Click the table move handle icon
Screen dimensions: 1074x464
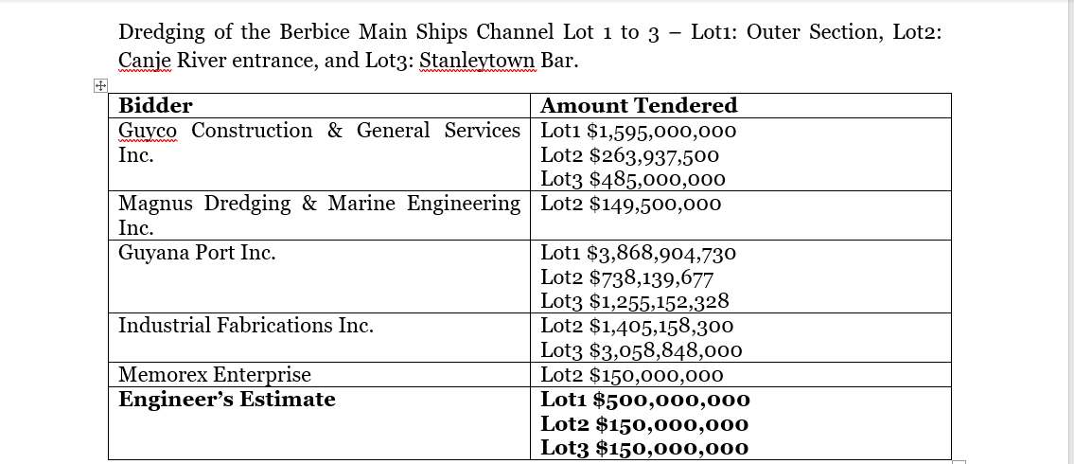coord(100,85)
